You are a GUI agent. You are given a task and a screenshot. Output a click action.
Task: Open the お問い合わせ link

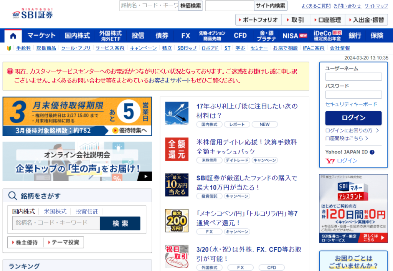pyautogui.click(x=347, y=6)
